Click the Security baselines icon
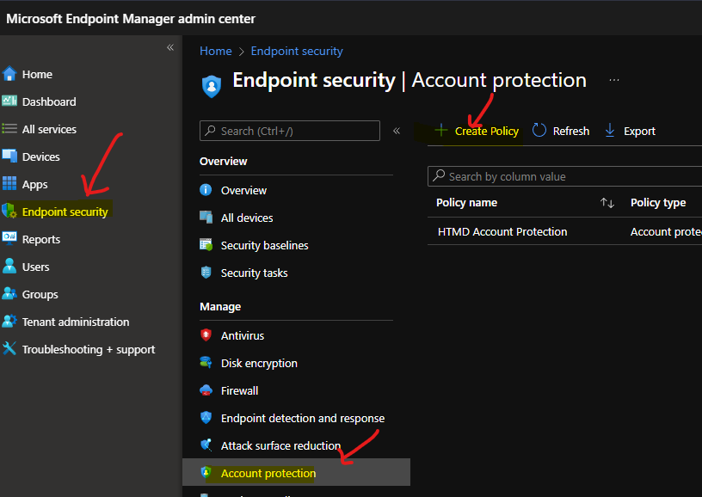Image resolution: width=702 pixels, height=497 pixels. point(206,245)
